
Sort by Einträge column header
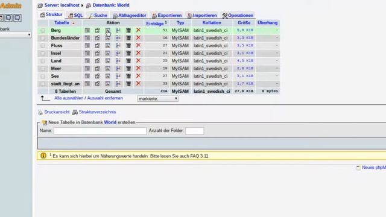155,24
